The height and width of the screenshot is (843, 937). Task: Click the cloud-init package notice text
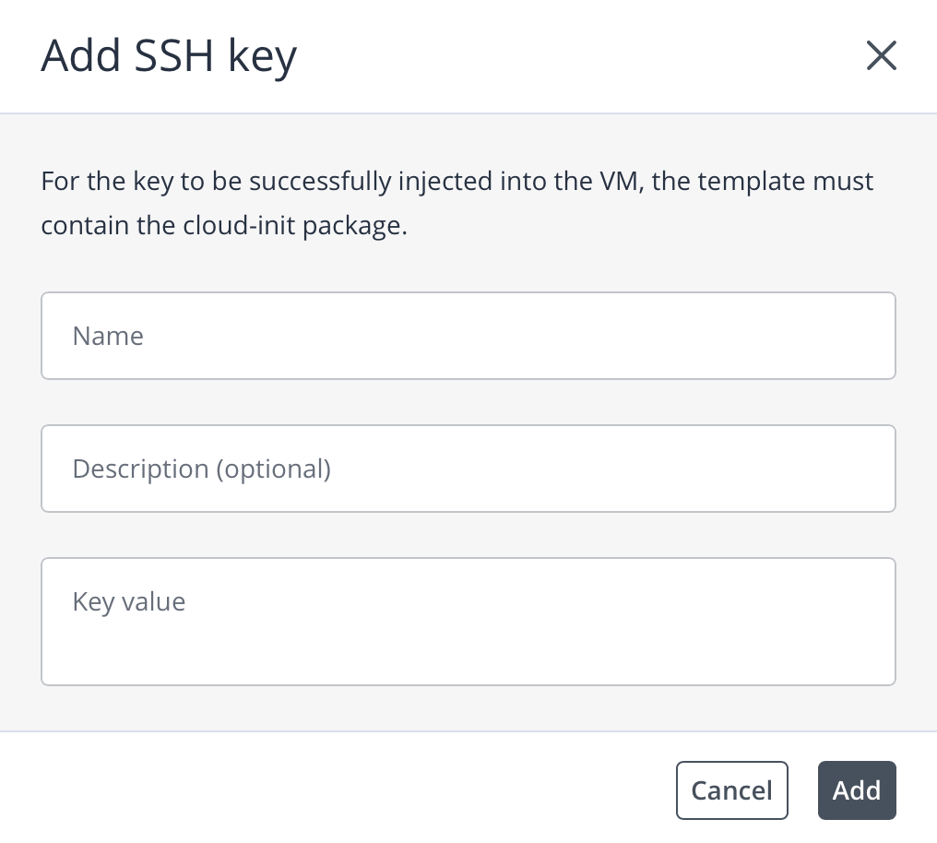point(457,203)
